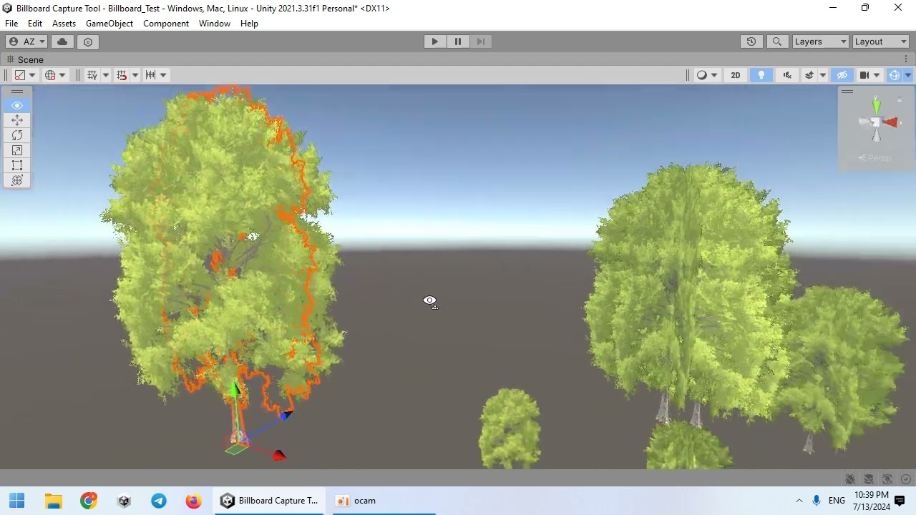916x515 pixels.
Task: Open the handle rotation global dropdown
Action: [x=55, y=74]
